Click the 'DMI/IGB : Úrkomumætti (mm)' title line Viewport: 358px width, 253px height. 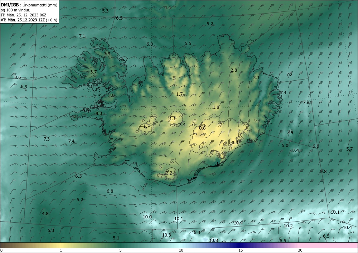click(x=29, y=5)
